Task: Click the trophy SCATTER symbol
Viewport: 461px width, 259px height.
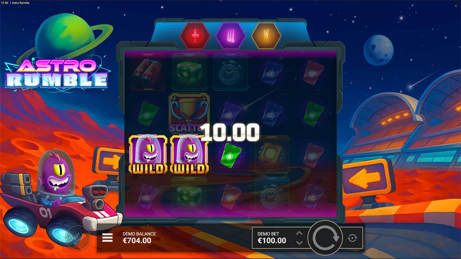Action: coord(189,113)
